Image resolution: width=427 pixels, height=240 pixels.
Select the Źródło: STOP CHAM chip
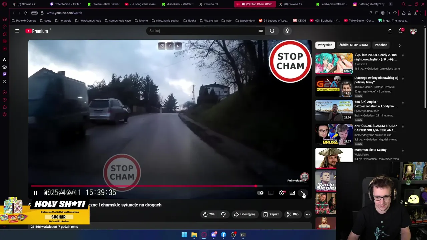[x=353, y=45]
